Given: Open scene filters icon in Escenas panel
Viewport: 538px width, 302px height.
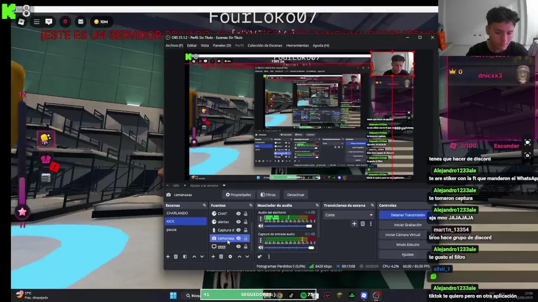Looking at the screenshot, I should tap(185, 257).
